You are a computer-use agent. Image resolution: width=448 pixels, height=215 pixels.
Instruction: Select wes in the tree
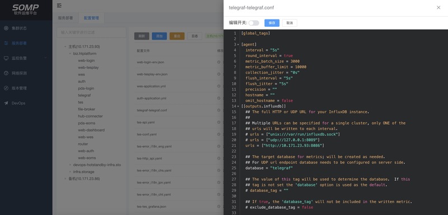point(81,74)
